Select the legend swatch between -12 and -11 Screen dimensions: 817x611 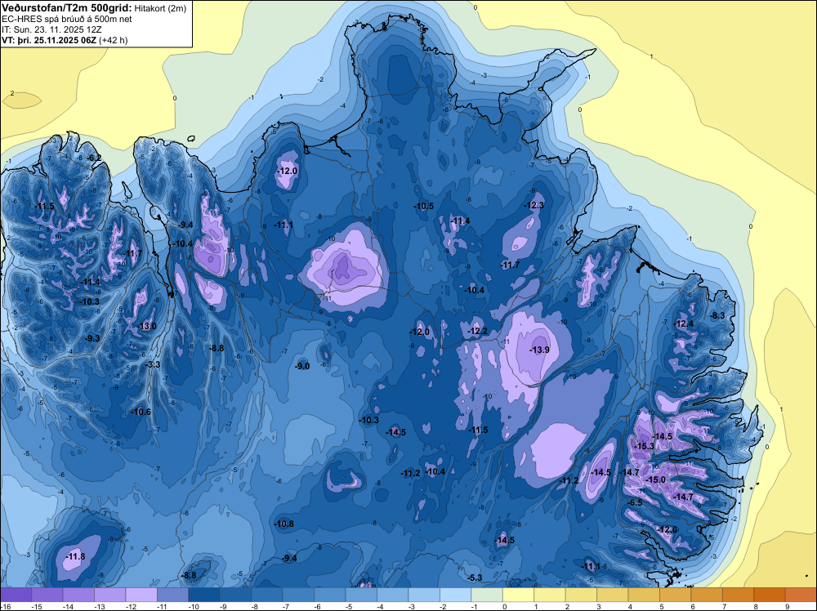tap(141, 595)
